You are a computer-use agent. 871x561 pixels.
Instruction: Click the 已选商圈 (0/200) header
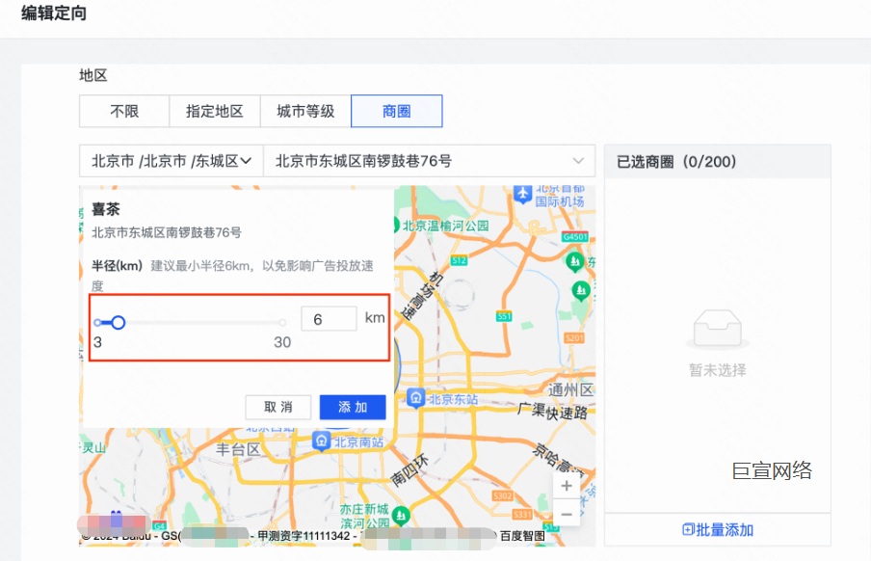click(676, 162)
